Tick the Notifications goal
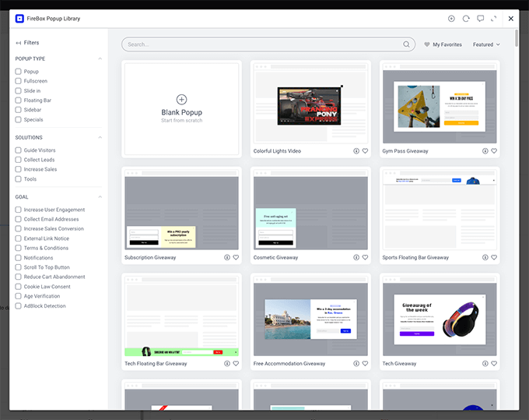Image resolution: width=529 pixels, height=420 pixels. [x=18, y=258]
